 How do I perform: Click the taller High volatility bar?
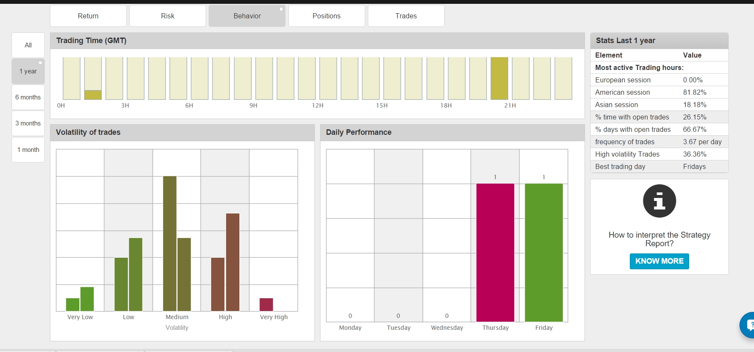(x=233, y=262)
